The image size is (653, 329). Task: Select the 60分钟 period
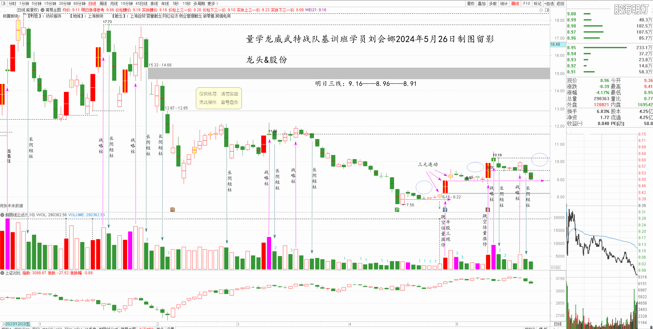79,3
